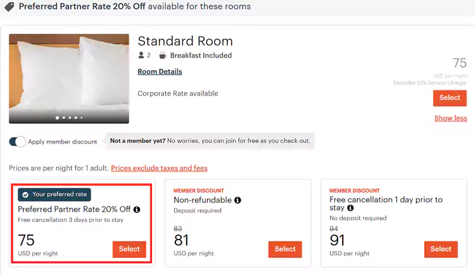
Task: Click the Not a member yet tooltip message
Action: click(x=210, y=141)
